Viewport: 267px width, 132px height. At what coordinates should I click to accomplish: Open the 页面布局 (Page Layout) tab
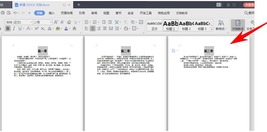67,13
